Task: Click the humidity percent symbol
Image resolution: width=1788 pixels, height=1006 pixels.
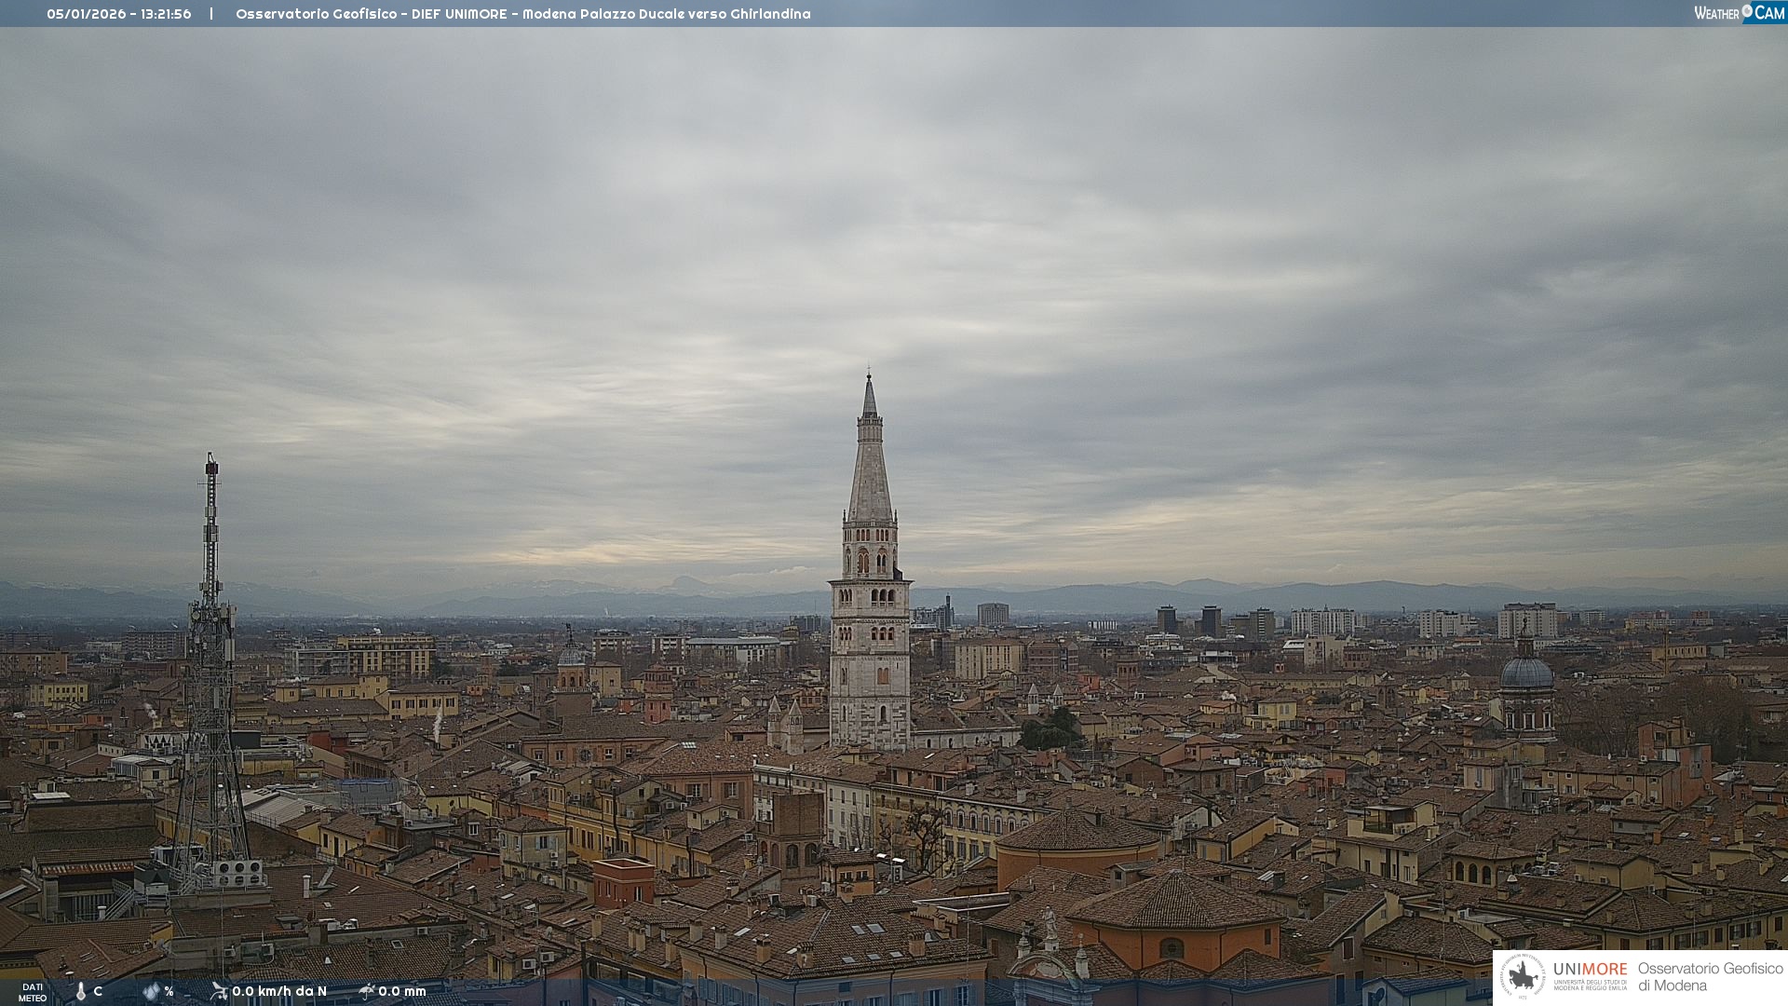Action: click(169, 991)
